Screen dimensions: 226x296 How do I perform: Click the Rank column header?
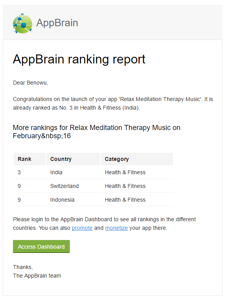[x=30, y=159]
